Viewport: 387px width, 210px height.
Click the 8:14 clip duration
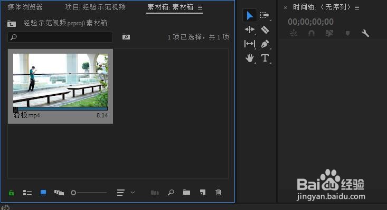click(x=102, y=115)
